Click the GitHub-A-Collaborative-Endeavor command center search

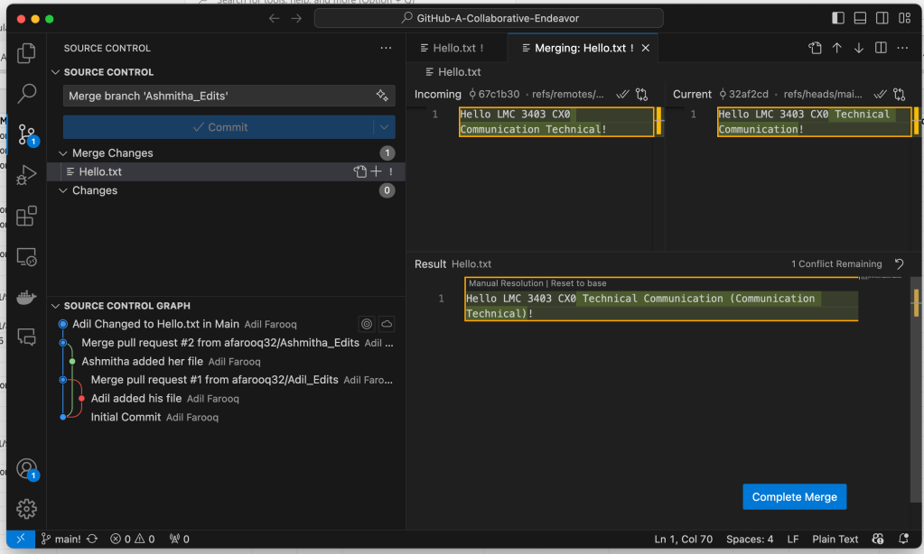click(x=489, y=18)
